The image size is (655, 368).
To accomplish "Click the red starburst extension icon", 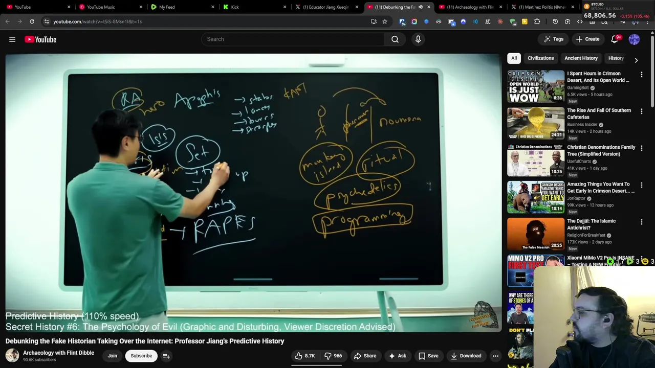I will click(x=500, y=21).
